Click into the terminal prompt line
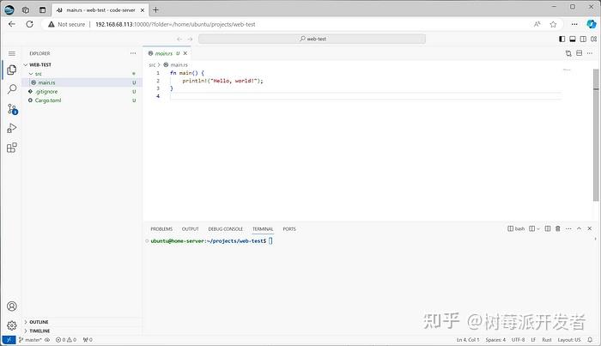 211,241
